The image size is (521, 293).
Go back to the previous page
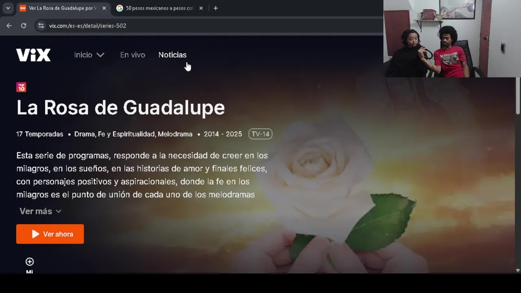(9, 26)
